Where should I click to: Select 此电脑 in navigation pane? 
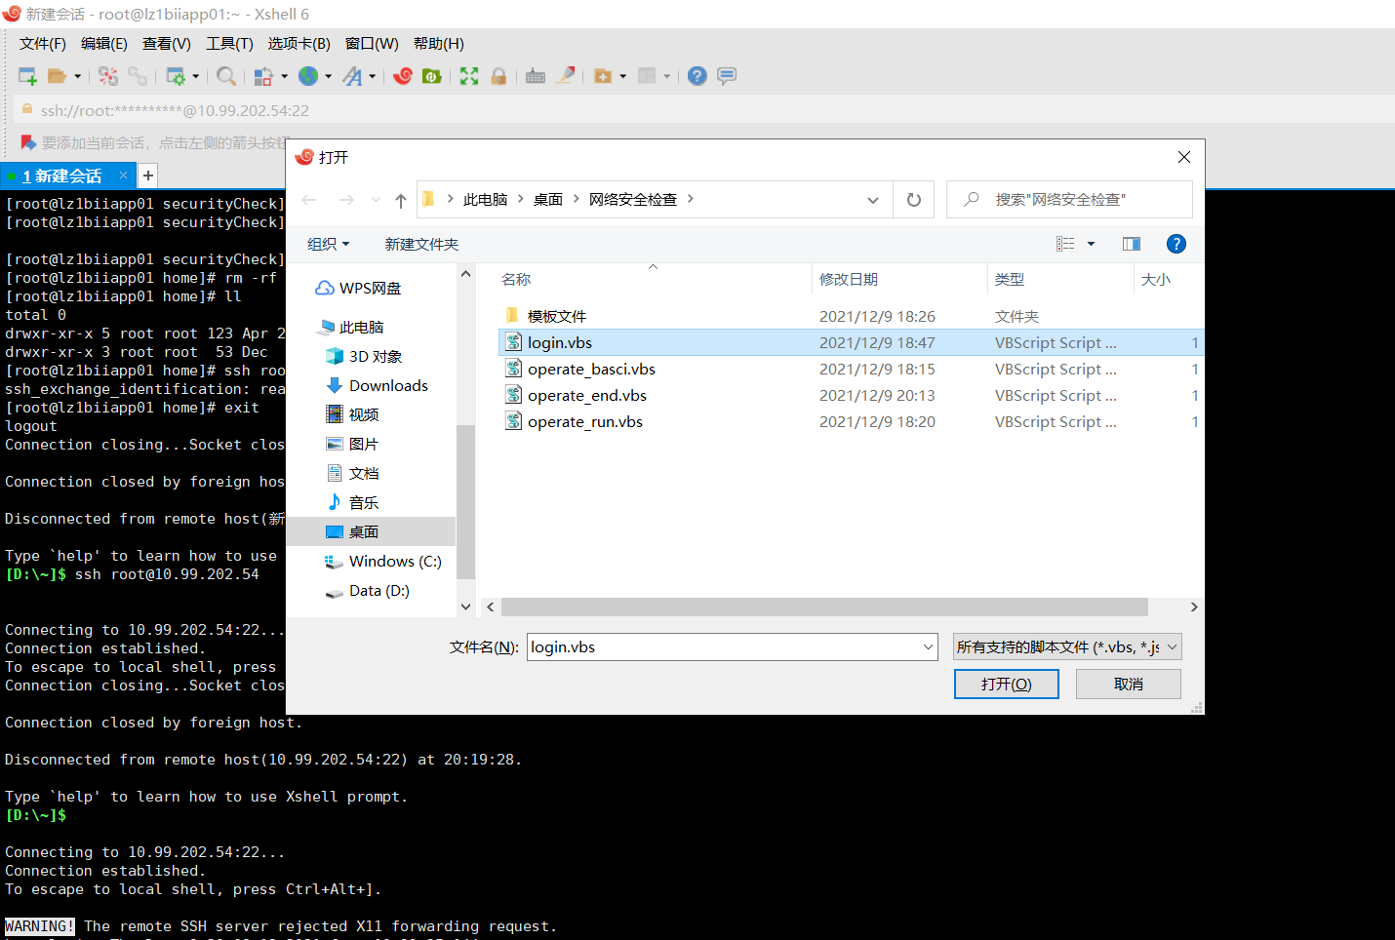(x=361, y=327)
